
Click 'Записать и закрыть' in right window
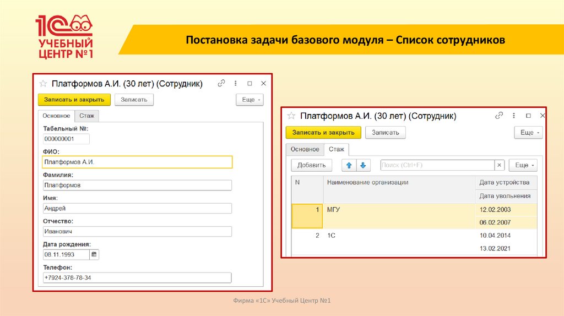pyautogui.click(x=323, y=132)
